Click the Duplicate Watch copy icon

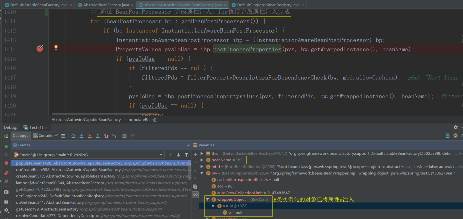click(x=195, y=186)
